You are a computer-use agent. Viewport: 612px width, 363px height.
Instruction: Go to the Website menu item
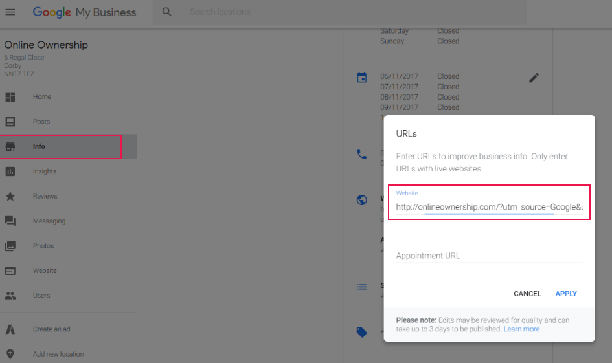(45, 270)
